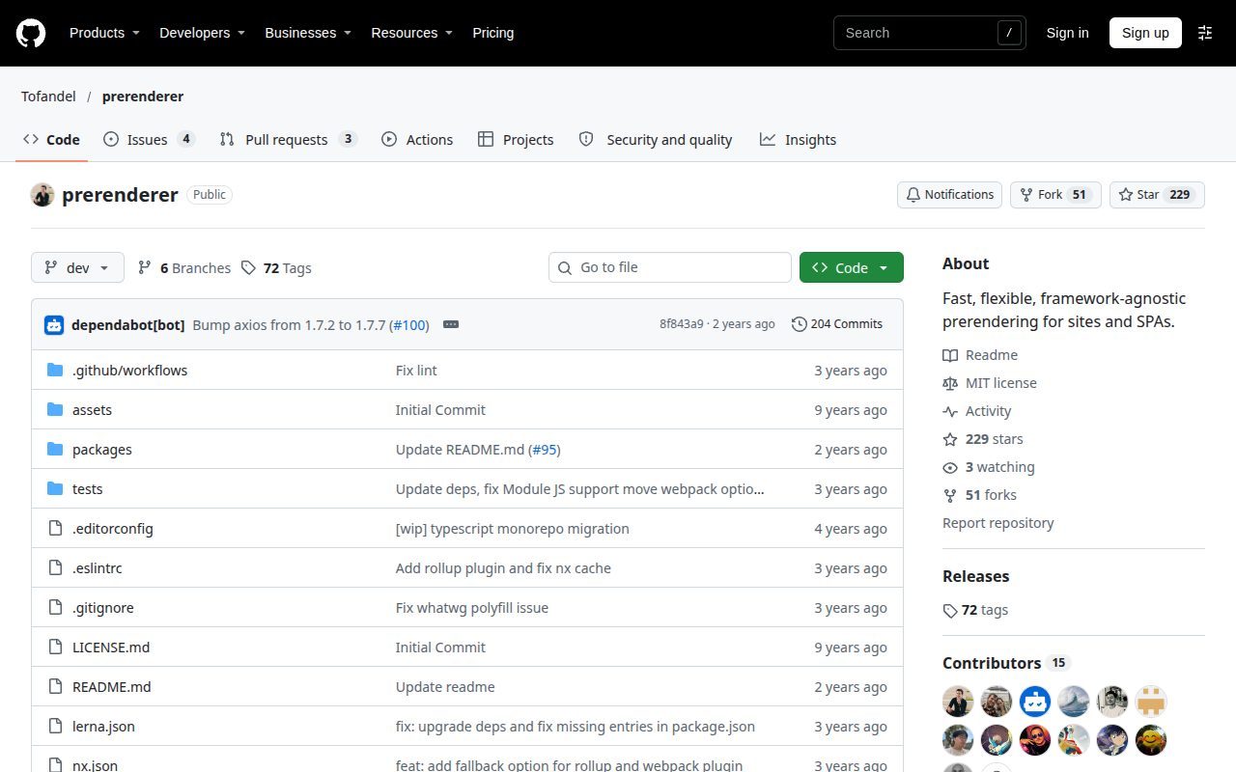Expand the green Code dropdown
The height and width of the screenshot is (772, 1236).
852,268
